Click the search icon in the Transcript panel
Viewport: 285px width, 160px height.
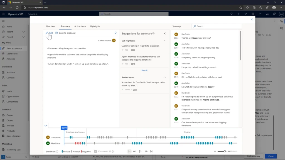[x=194, y=26]
